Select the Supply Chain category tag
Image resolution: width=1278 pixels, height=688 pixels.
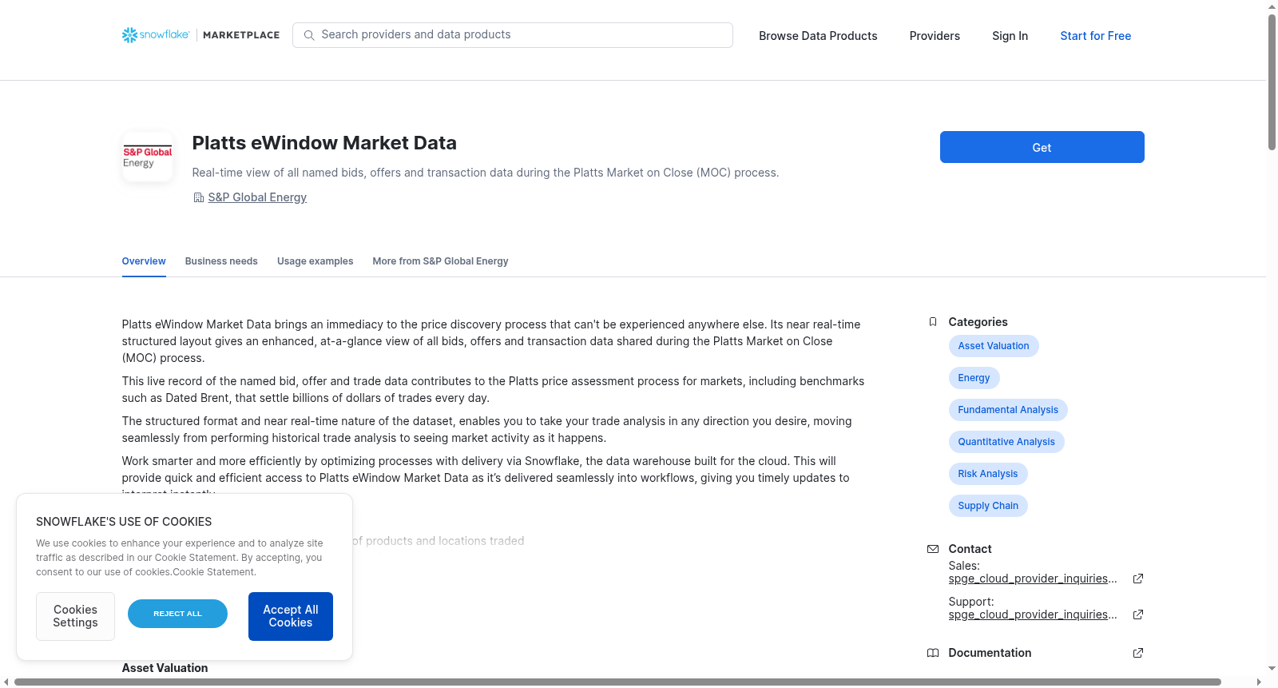[x=988, y=506]
